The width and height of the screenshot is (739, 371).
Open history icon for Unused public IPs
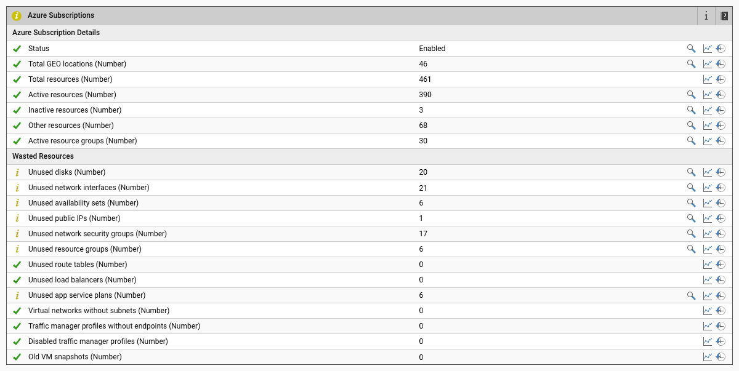pos(721,218)
